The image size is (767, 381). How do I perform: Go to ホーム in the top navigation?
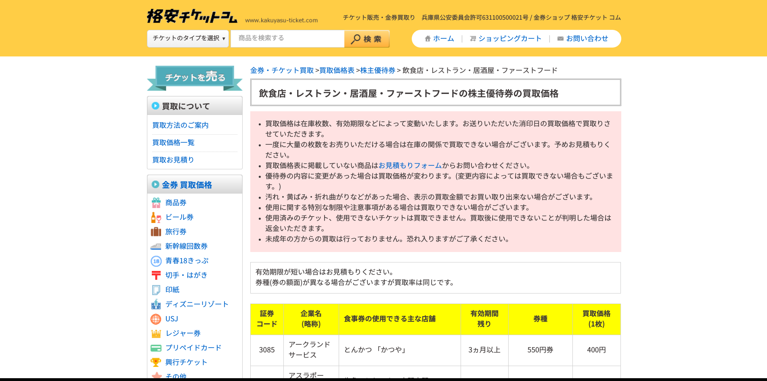click(x=439, y=39)
